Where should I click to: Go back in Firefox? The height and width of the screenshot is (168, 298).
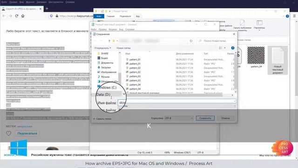coord(4,16)
